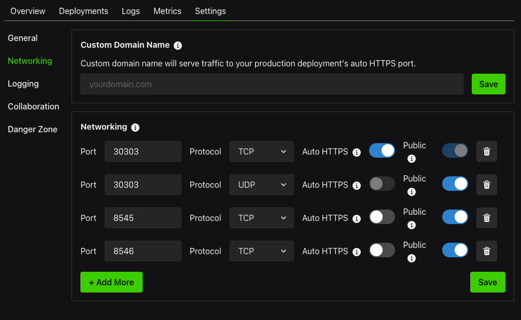Image resolution: width=521 pixels, height=320 pixels.
Task: Click trash icon for port 8546
Action: (x=486, y=251)
